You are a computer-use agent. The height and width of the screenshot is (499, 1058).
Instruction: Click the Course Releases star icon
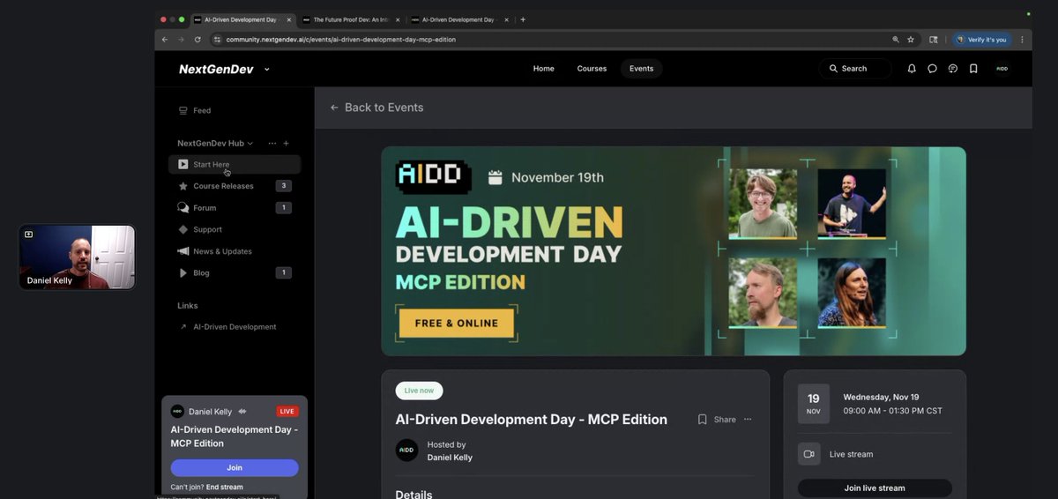pyautogui.click(x=183, y=186)
